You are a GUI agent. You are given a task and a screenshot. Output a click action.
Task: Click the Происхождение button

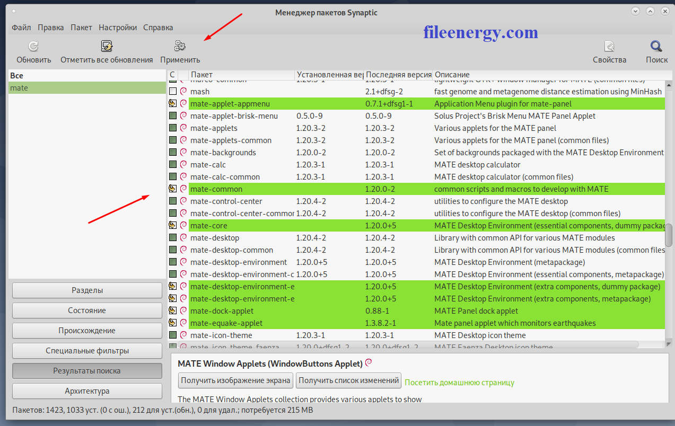pyautogui.click(x=87, y=331)
